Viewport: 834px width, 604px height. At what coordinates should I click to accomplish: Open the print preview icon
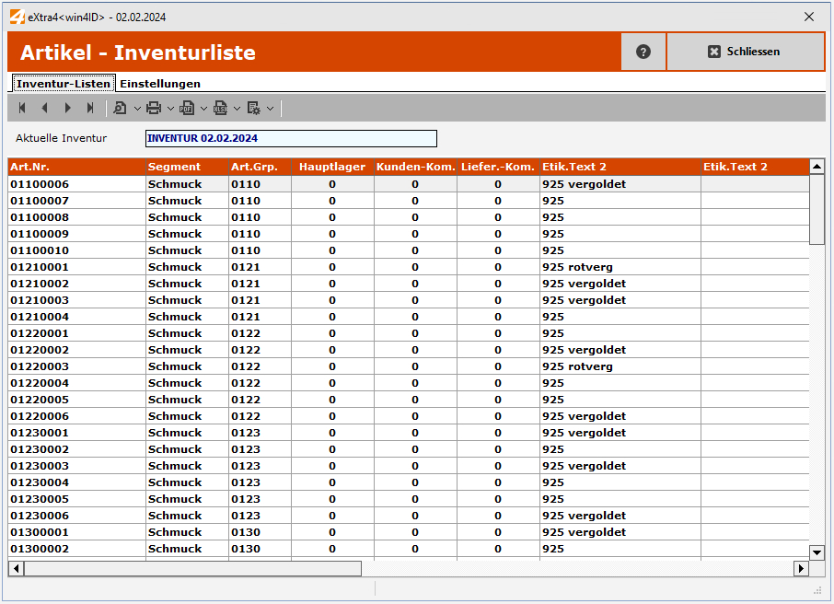118,108
